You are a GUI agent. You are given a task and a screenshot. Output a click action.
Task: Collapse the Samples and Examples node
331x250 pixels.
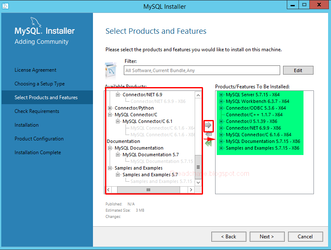coord(110,168)
